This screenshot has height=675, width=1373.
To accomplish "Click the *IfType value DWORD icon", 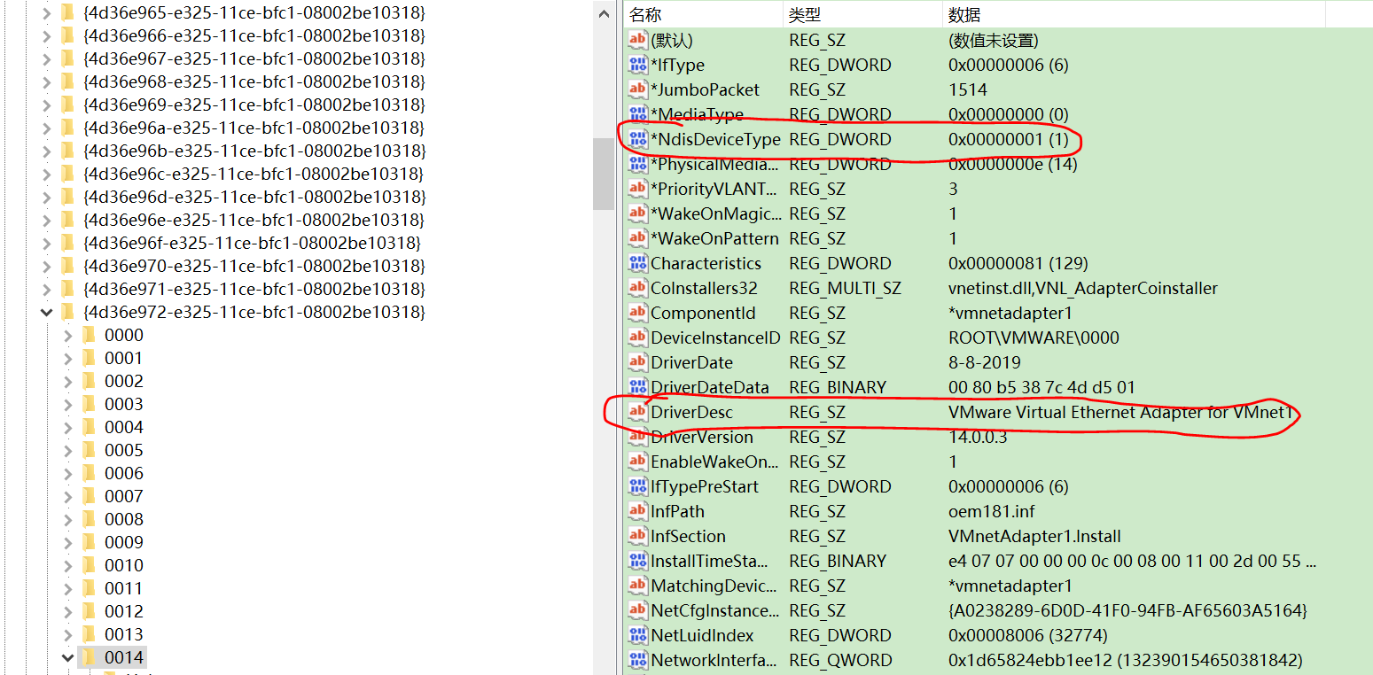I will [x=637, y=65].
